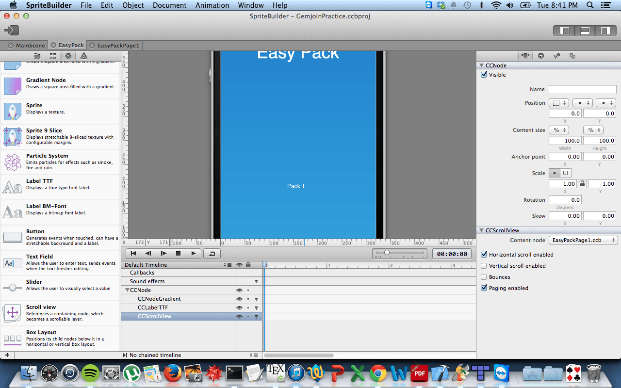Enable Vertical scroll enabled
621x388 pixels.
click(x=484, y=266)
